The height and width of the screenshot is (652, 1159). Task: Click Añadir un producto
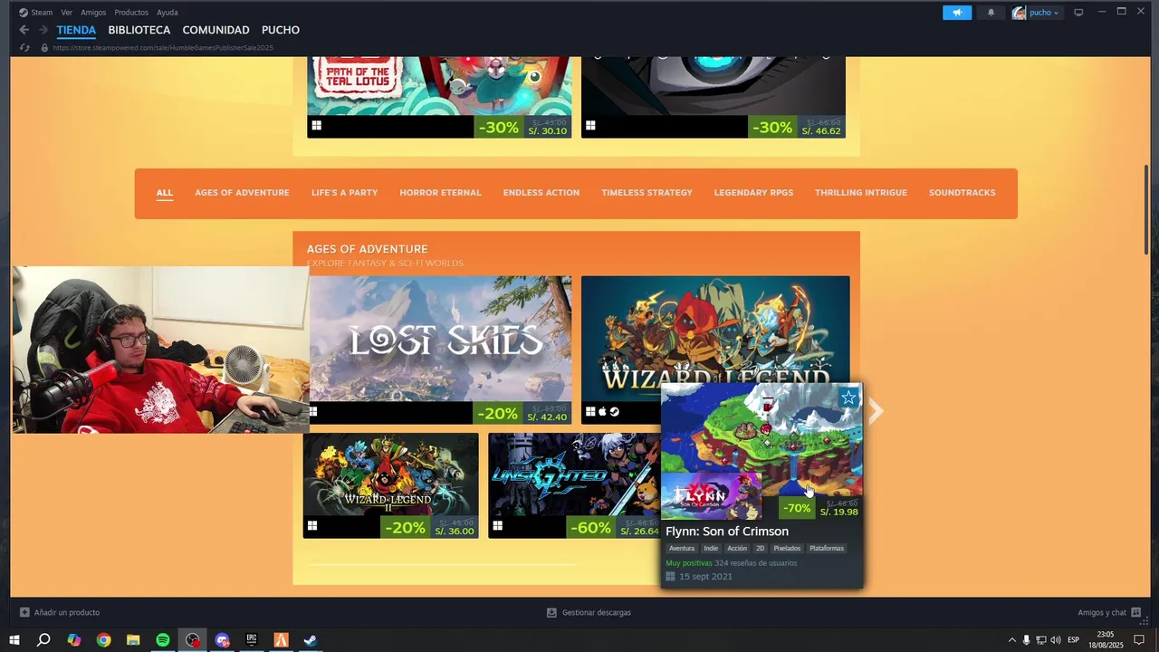coord(60,613)
